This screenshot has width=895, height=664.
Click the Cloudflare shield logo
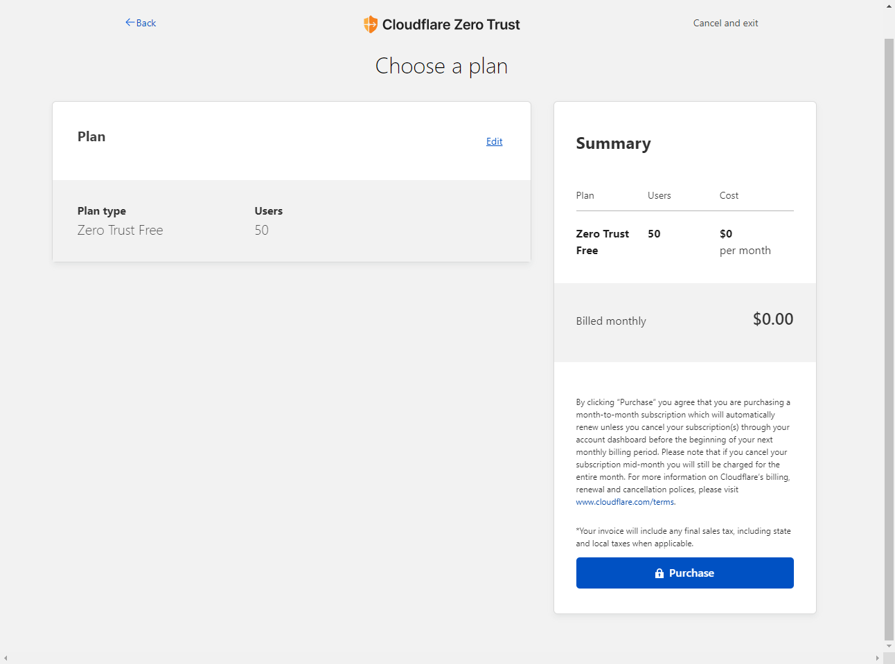[x=371, y=24]
